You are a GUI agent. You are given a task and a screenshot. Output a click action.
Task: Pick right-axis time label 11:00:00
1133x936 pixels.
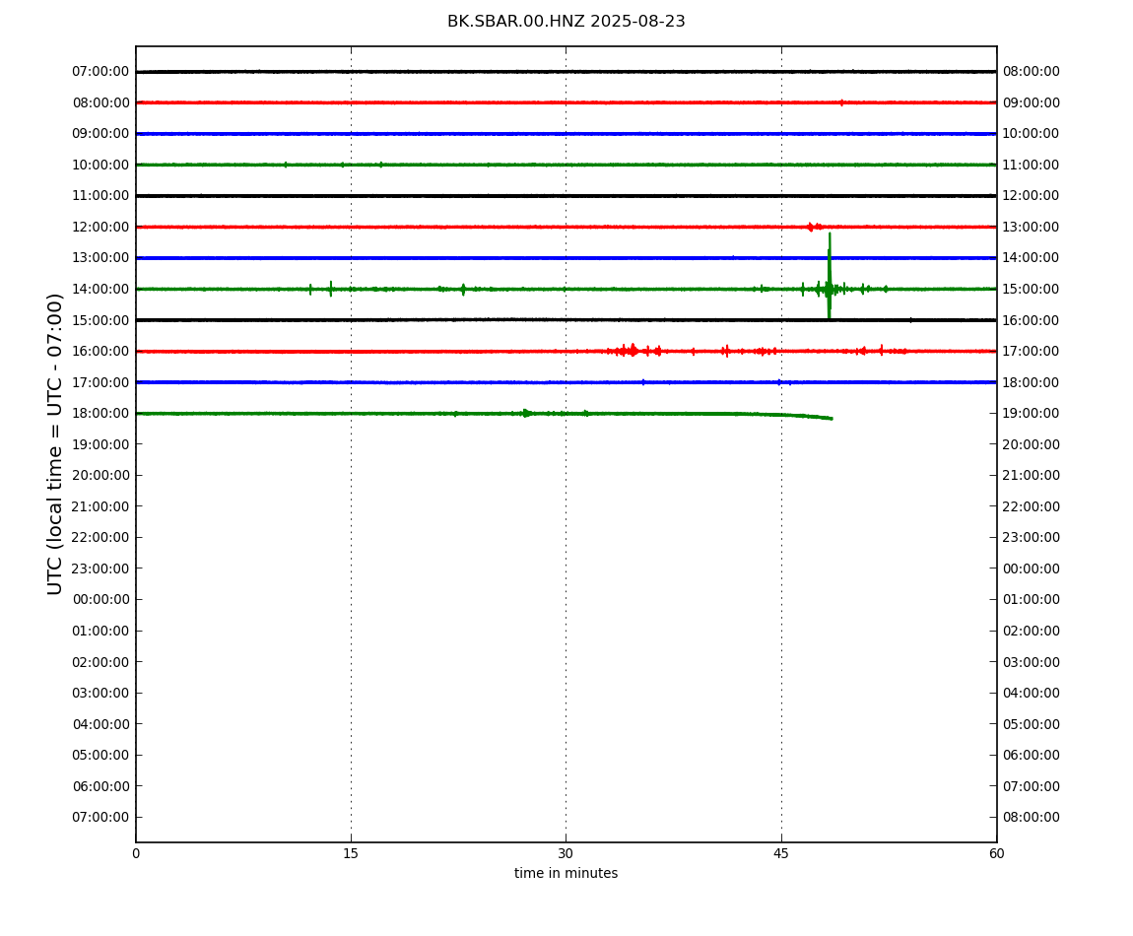(1032, 165)
